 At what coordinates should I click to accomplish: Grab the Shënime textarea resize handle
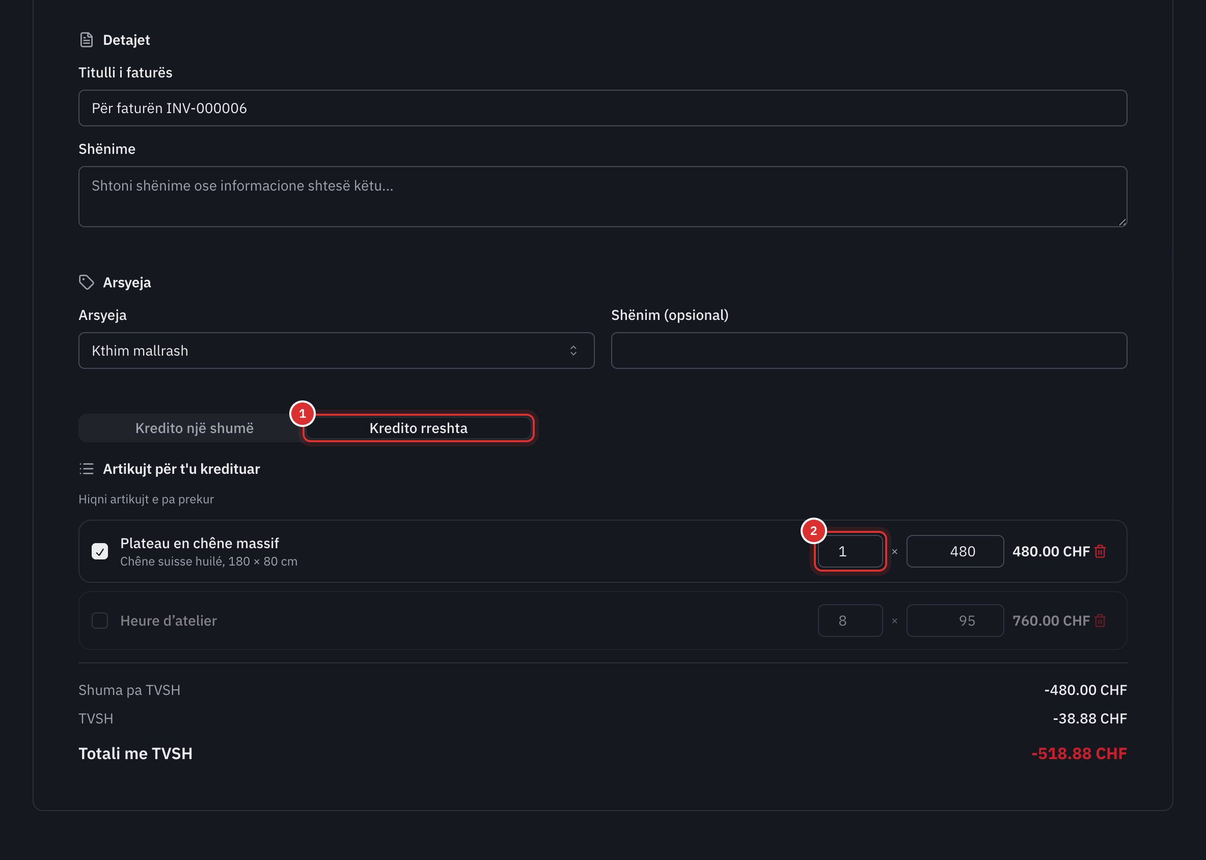1122,222
